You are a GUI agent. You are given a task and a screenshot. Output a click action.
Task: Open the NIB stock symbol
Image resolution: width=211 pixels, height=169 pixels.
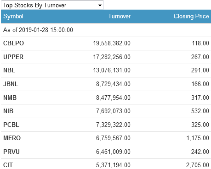[x=8, y=111]
